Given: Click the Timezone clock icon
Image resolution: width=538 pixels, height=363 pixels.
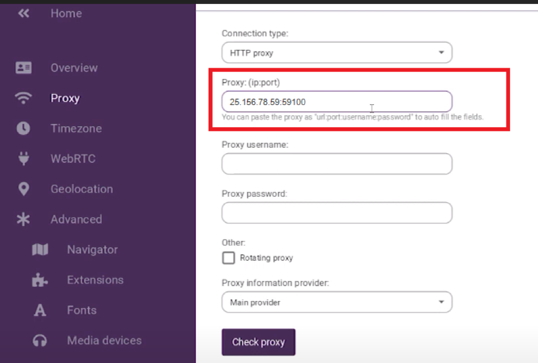Looking at the screenshot, I should pos(23,128).
